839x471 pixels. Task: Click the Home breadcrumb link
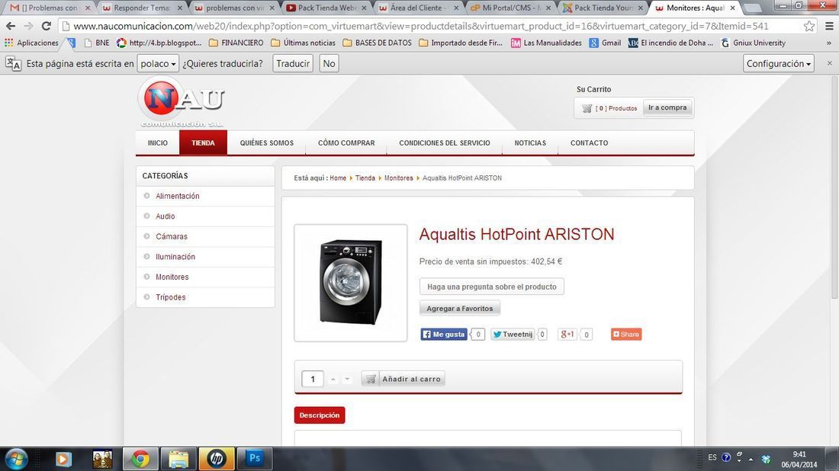[338, 178]
